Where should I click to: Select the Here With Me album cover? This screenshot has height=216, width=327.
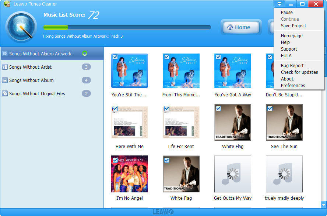[x=130, y=122]
